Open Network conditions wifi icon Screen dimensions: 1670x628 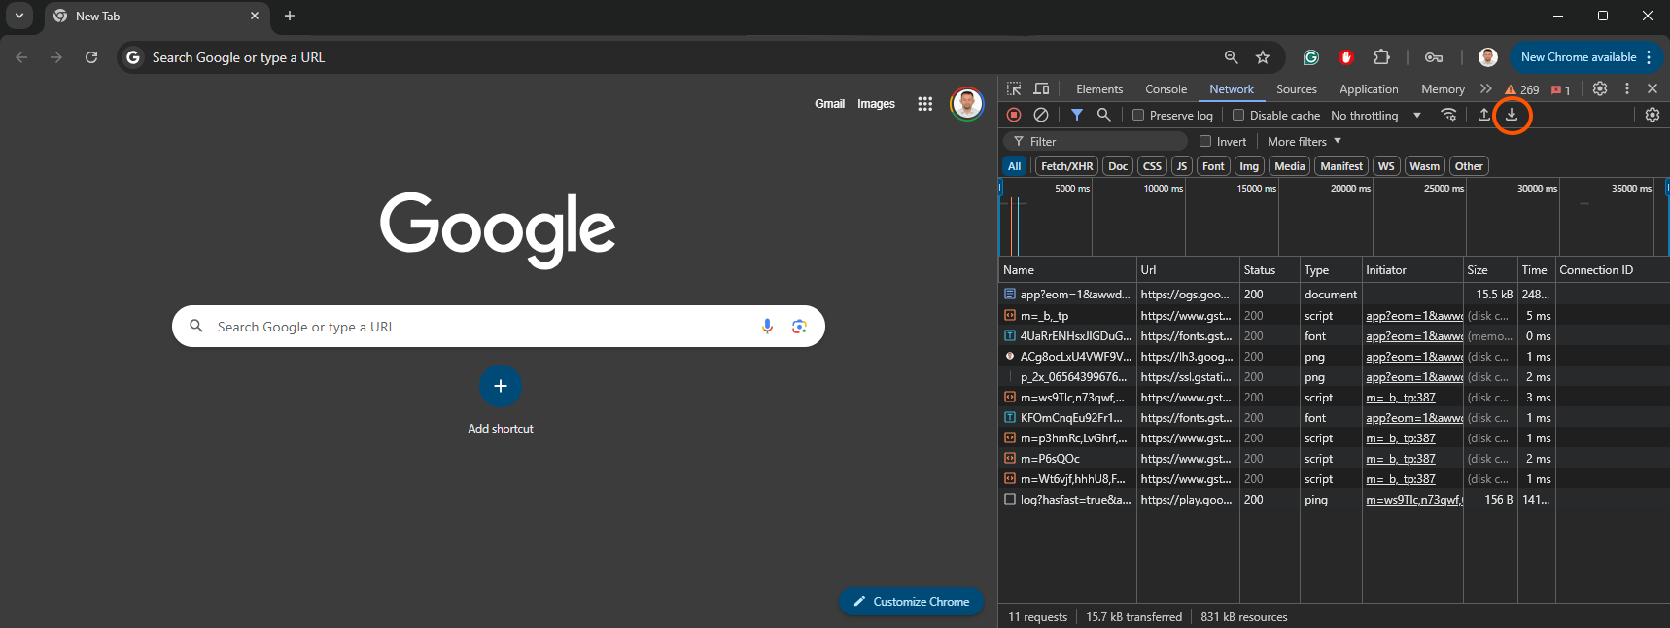point(1448,115)
